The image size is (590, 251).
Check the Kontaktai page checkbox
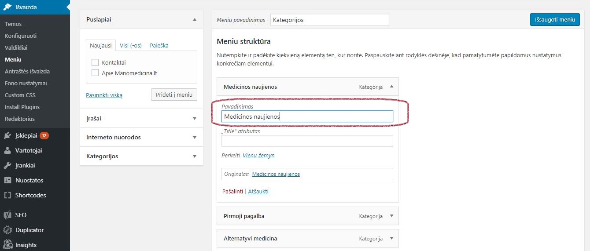[x=95, y=62]
